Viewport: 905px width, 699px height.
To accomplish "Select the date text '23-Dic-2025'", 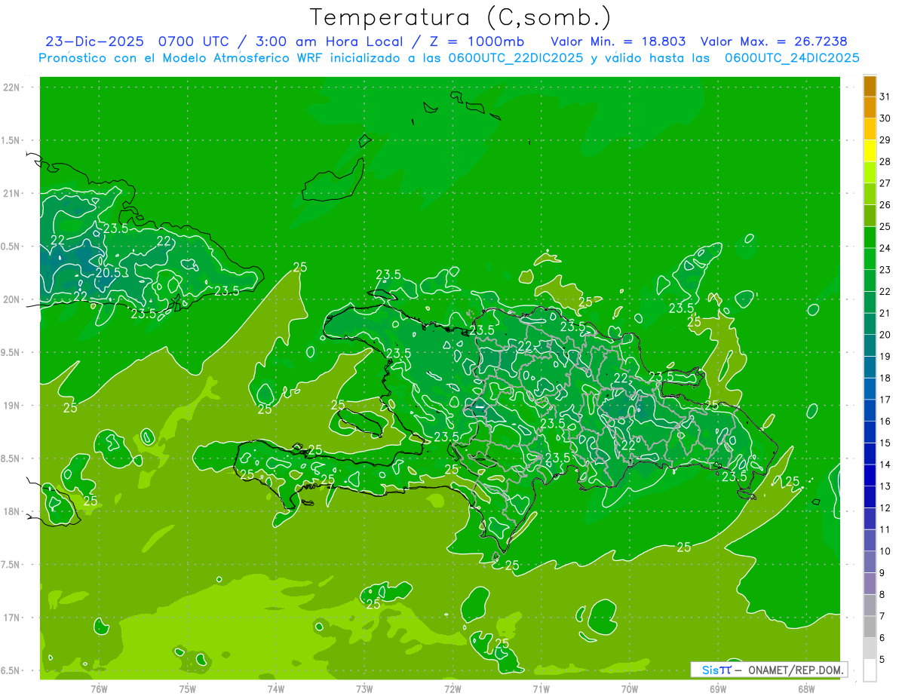I will [94, 41].
